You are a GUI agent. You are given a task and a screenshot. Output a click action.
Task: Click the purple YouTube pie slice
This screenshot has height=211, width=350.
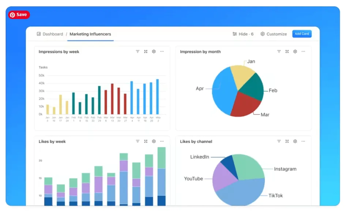pos(223,177)
